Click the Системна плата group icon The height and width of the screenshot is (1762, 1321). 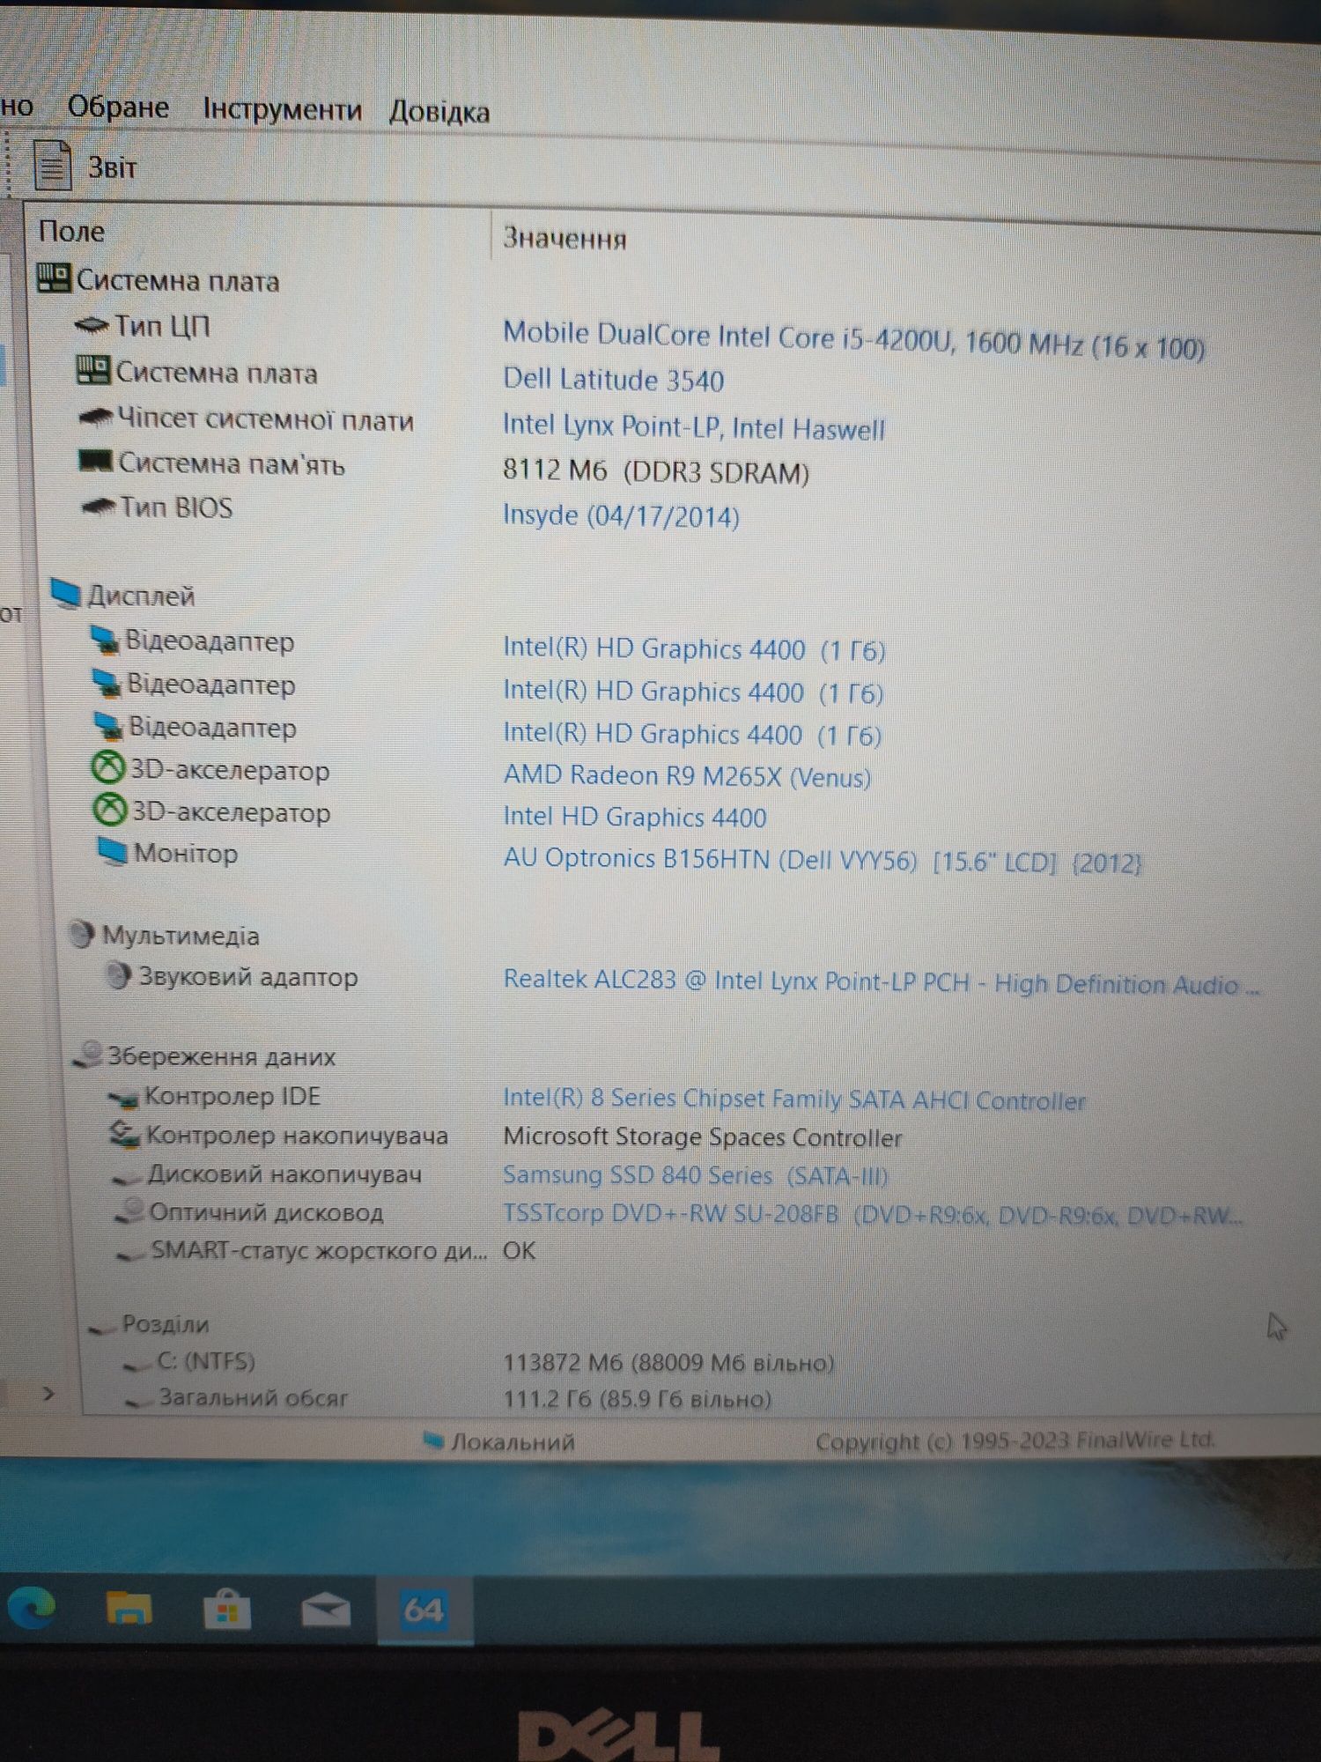[x=54, y=278]
